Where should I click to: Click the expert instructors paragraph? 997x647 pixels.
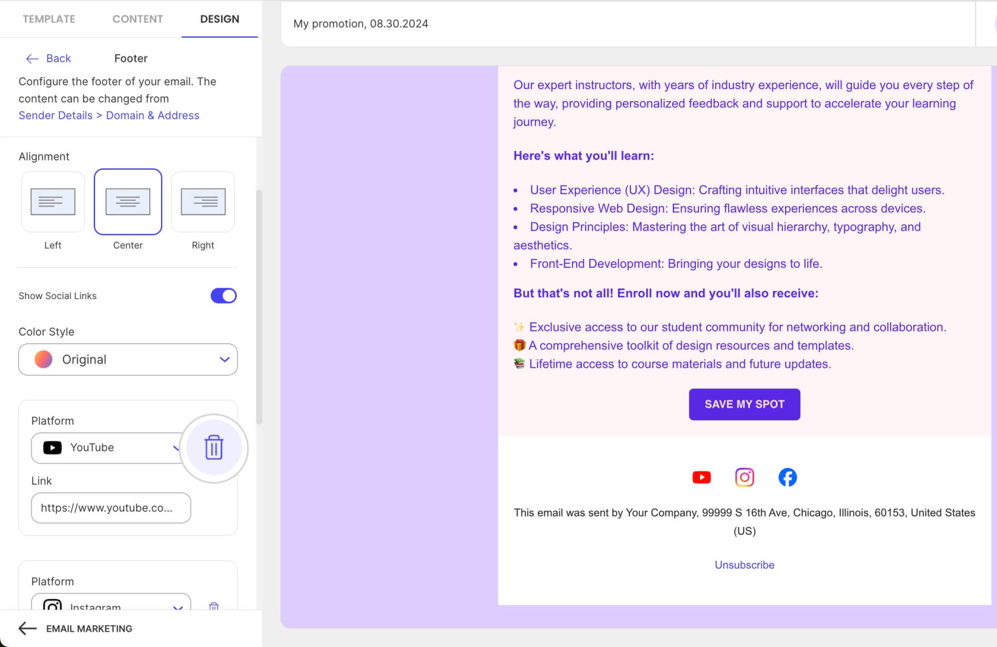pyautogui.click(x=744, y=104)
